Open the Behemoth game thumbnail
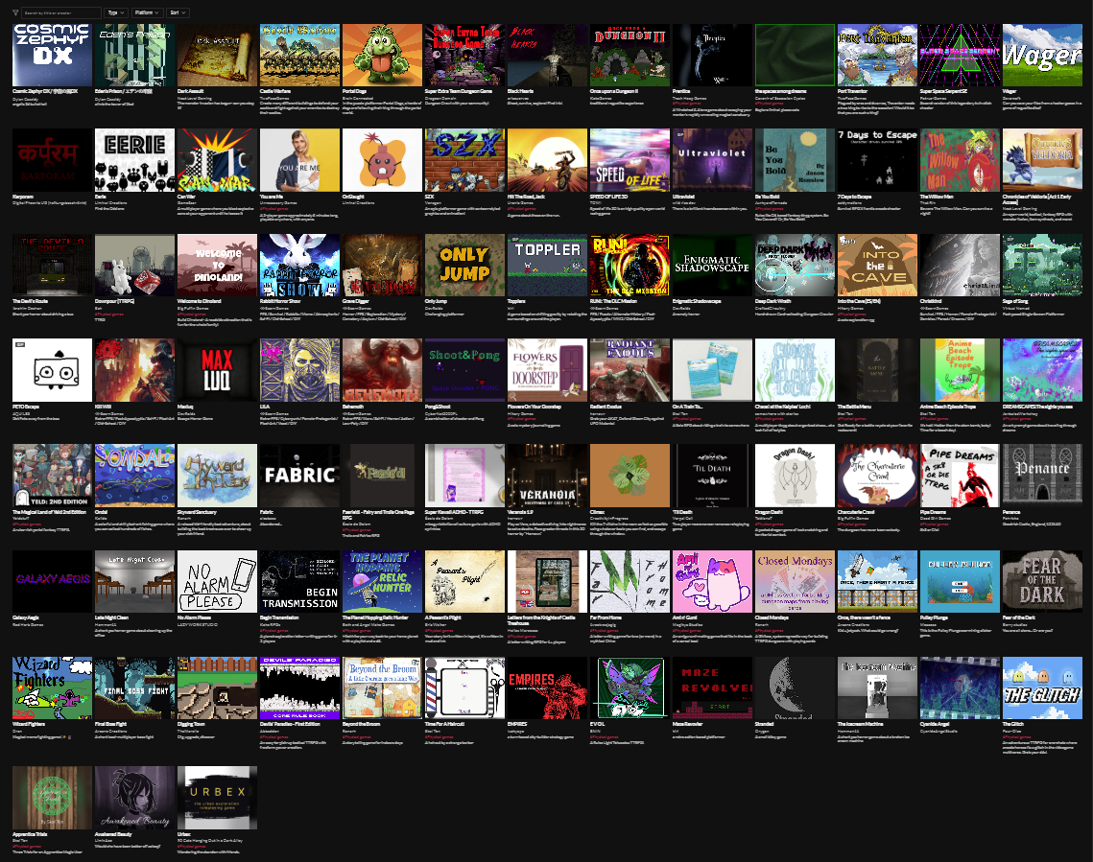This screenshot has height=862, width=1093. (382, 370)
